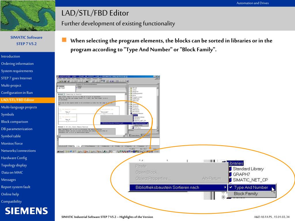Image resolution: width=295 pixels, height=221 pixels.
Task: Select Data on MMC in sidebar
Action: click(12, 173)
